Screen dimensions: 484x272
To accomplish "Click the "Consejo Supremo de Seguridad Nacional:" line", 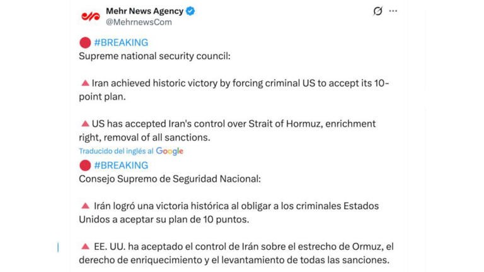I will pos(170,179).
